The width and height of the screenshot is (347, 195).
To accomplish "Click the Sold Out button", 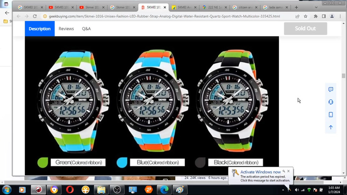I will (305, 28).
